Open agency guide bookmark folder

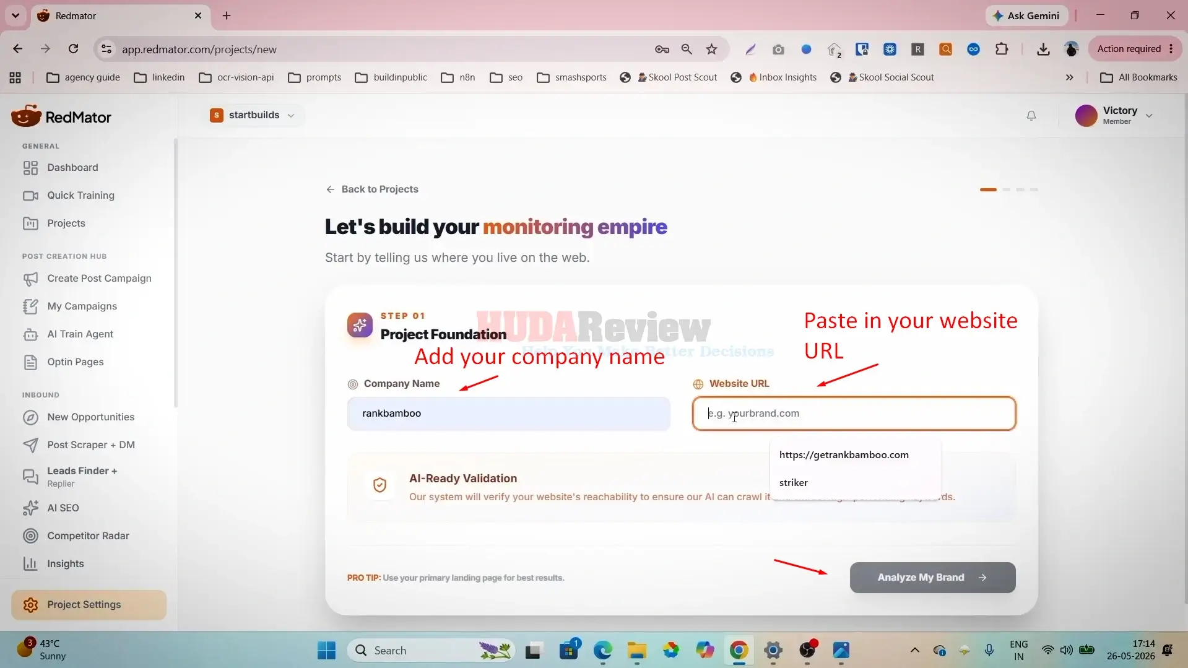[x=83, y=77]
